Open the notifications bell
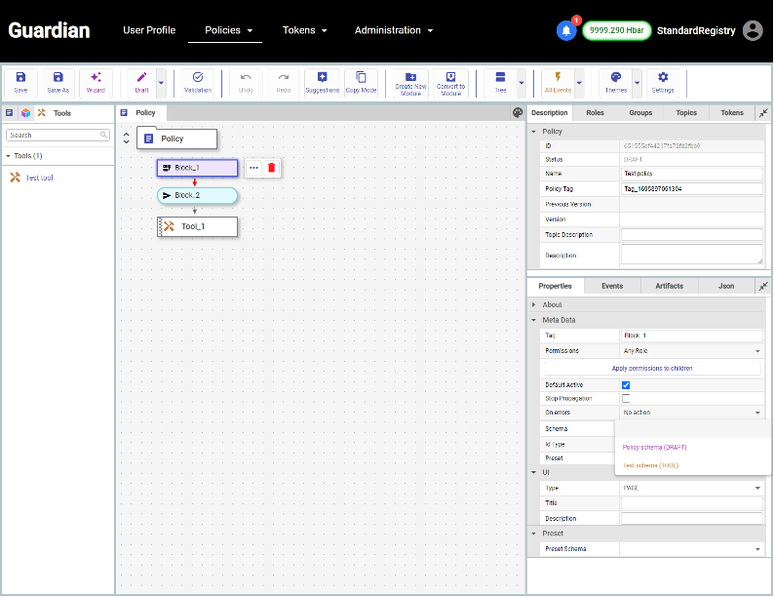Image resolution: width=774 pixels, height=597 pixels. coord(565,31)
